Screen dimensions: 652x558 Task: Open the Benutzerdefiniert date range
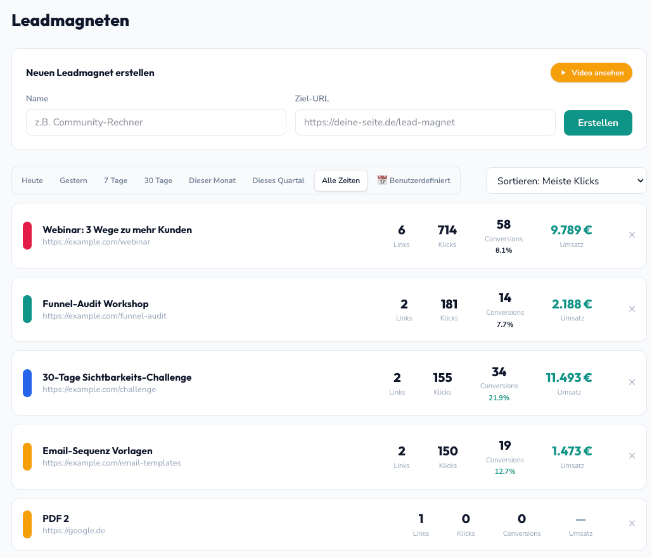[x=414, y=181]
